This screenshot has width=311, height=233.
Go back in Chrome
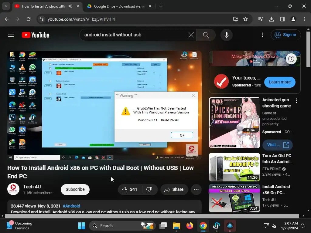pos(7,19)
